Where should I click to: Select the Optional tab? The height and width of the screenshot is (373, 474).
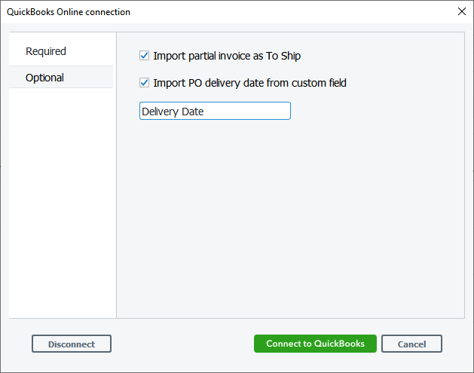tap(45, 78)
